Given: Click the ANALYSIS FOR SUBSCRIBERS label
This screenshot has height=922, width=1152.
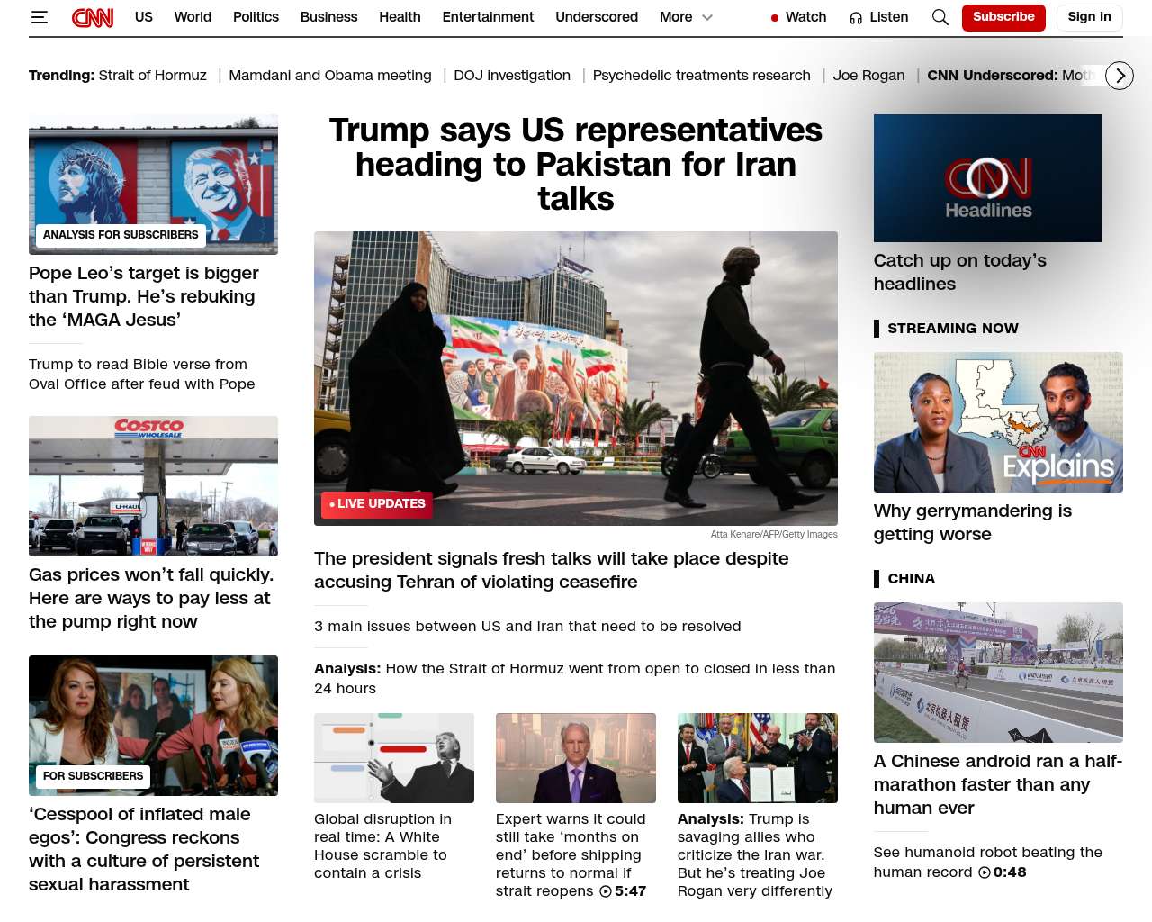Looking at the screenshot, I should [x=121, y=235].
